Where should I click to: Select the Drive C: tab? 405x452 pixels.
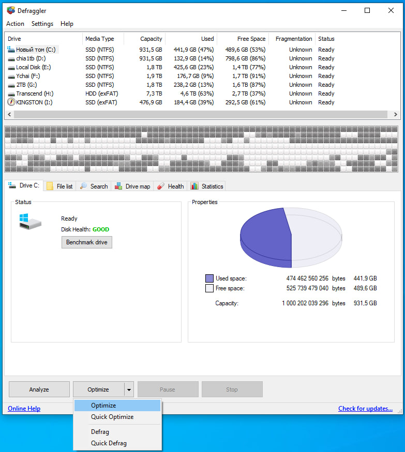24,185
